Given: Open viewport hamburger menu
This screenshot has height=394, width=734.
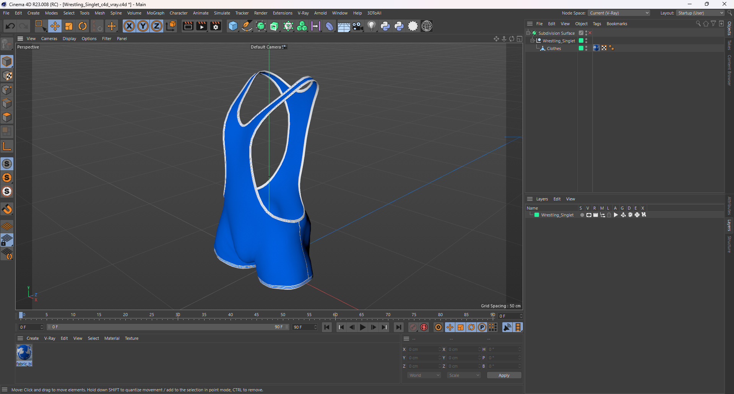Looking at the screenshot, I should pos(20,39).
